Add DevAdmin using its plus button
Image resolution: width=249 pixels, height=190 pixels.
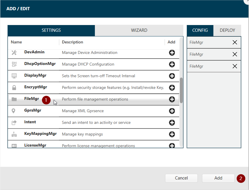(172, 53)
